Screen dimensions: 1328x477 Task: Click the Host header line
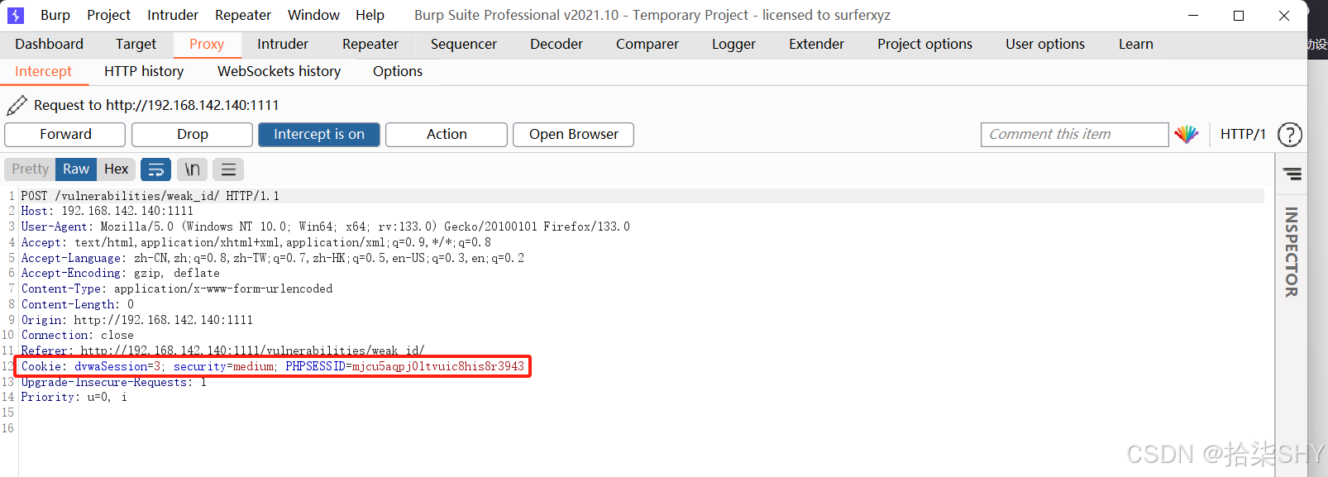pyautogui.click(x=107, y=211)
